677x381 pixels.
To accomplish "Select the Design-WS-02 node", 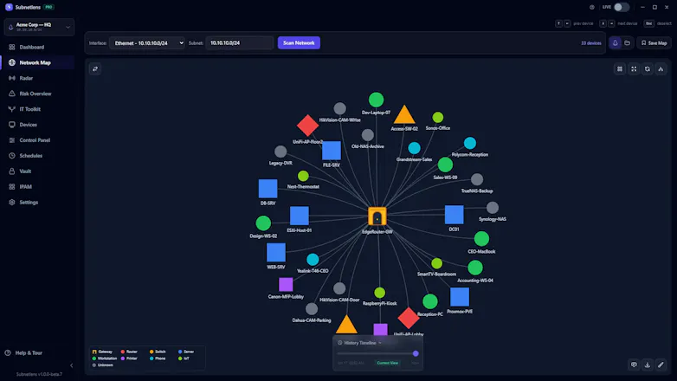I will click(x=263, y=223).
